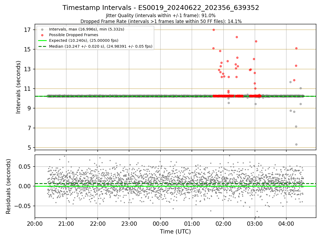This screenshot has height=241, width=322.
Task: Click legend entry 'Possible Dropped Frames'
Action: 74,35
